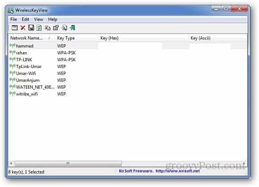Image resolution: width=259 pixels, height=187 pixels.
Task: Select the hammad network row
Action: (x=128, y=46)
